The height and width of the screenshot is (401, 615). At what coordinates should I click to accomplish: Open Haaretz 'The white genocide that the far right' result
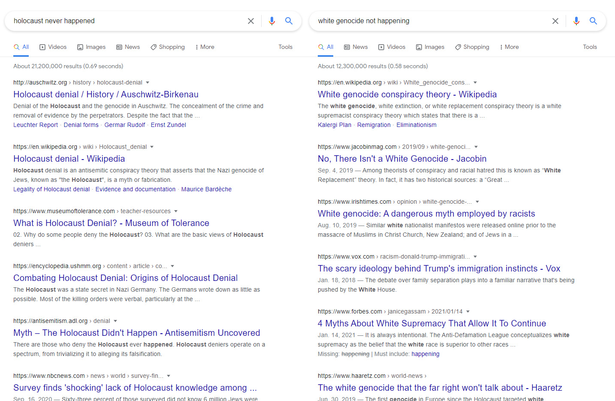[440, 388]
